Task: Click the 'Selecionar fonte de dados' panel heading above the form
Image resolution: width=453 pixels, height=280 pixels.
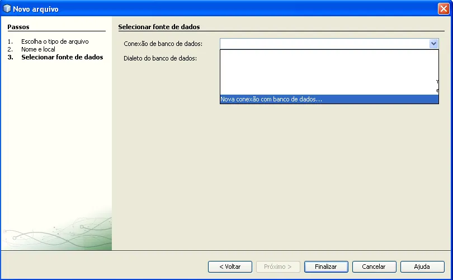Action: [159, 27]
